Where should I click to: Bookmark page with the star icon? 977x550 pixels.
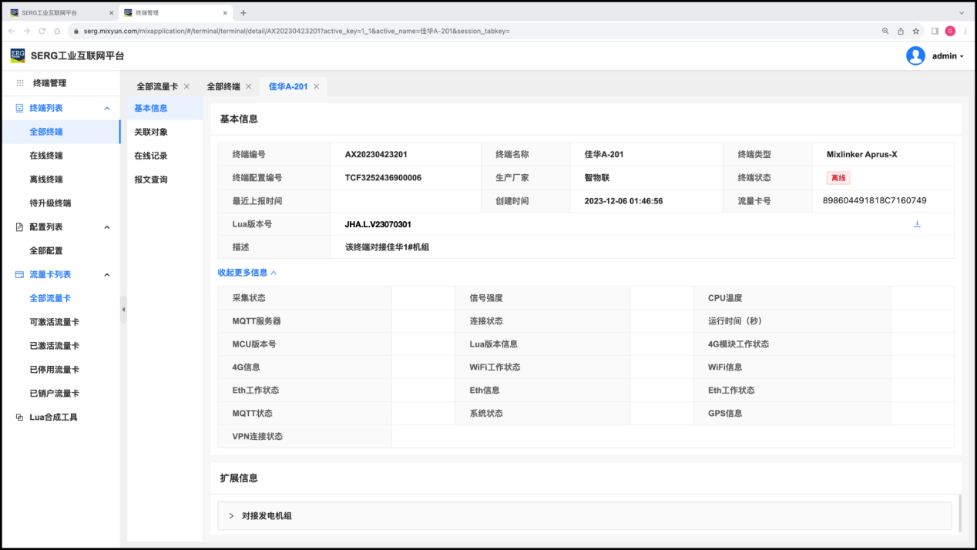[916, 31]
